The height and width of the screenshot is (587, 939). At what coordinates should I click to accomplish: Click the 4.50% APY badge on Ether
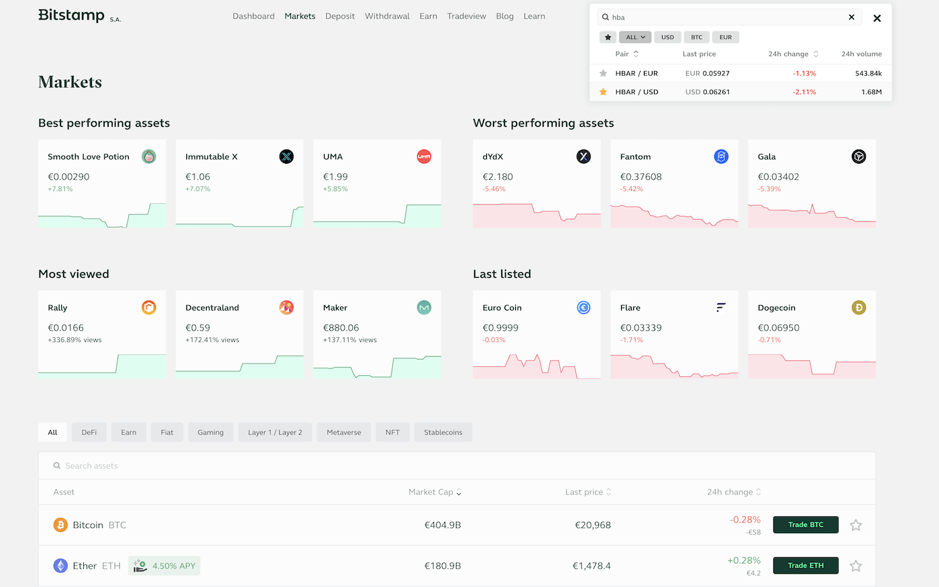coord(164,566)
